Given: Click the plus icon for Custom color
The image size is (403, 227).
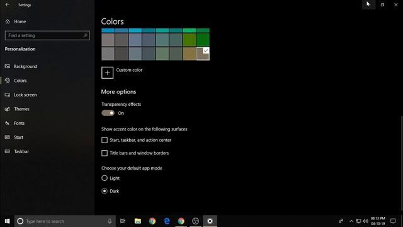Looking at the screenshot, I should click(x=107, y=73).
